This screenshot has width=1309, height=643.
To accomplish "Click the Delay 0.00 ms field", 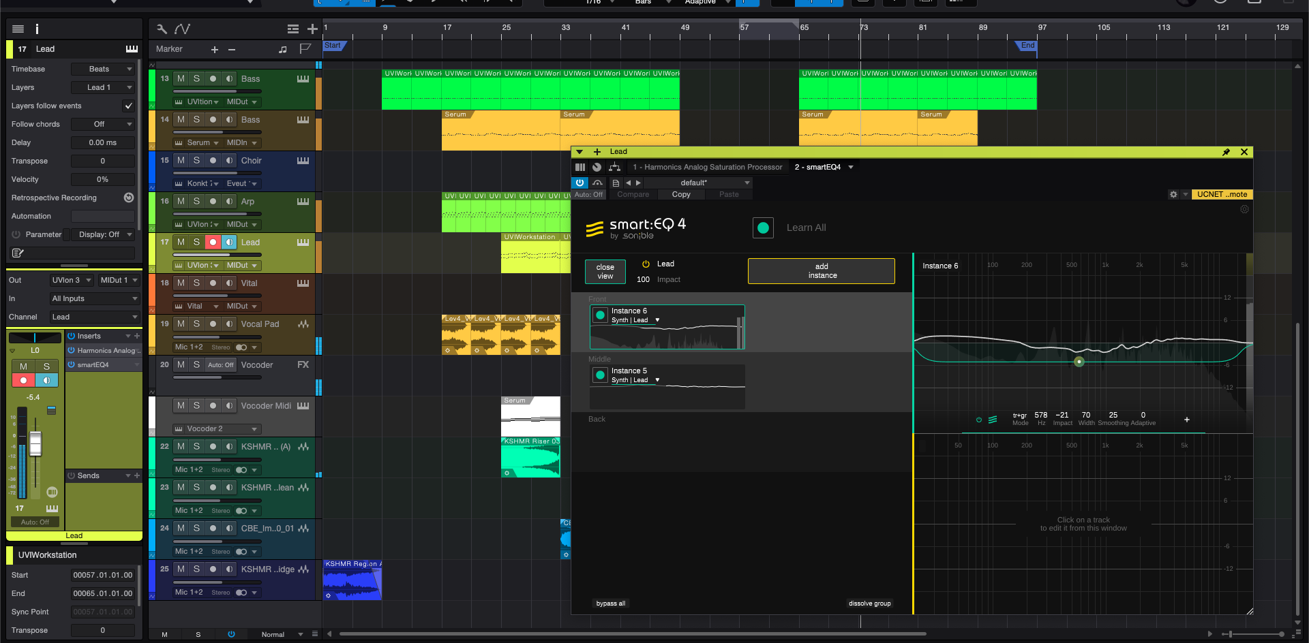I will click(x=103, y=142).
